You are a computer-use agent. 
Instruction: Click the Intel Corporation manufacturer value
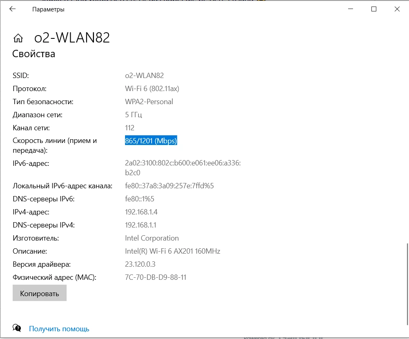click(x=152, y=238)
